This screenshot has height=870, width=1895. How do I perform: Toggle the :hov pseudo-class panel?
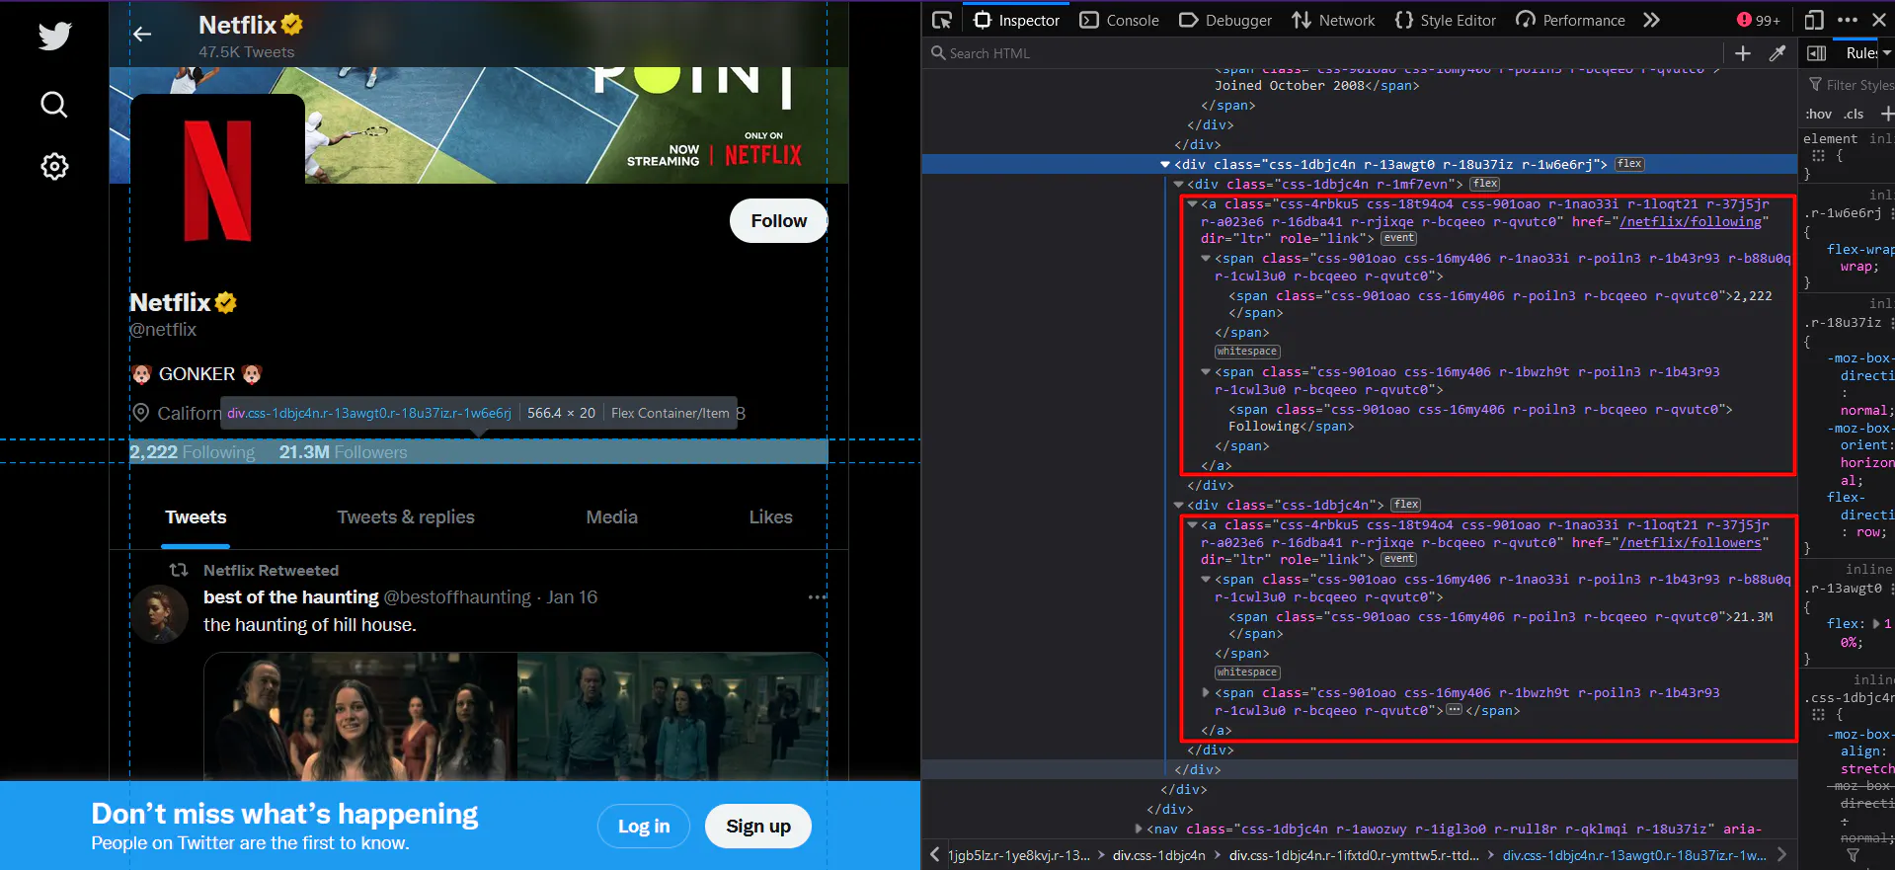point(1819,114)
